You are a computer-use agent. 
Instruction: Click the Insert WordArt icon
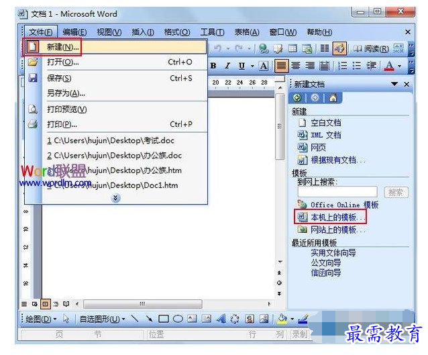[x=221, y=319]
